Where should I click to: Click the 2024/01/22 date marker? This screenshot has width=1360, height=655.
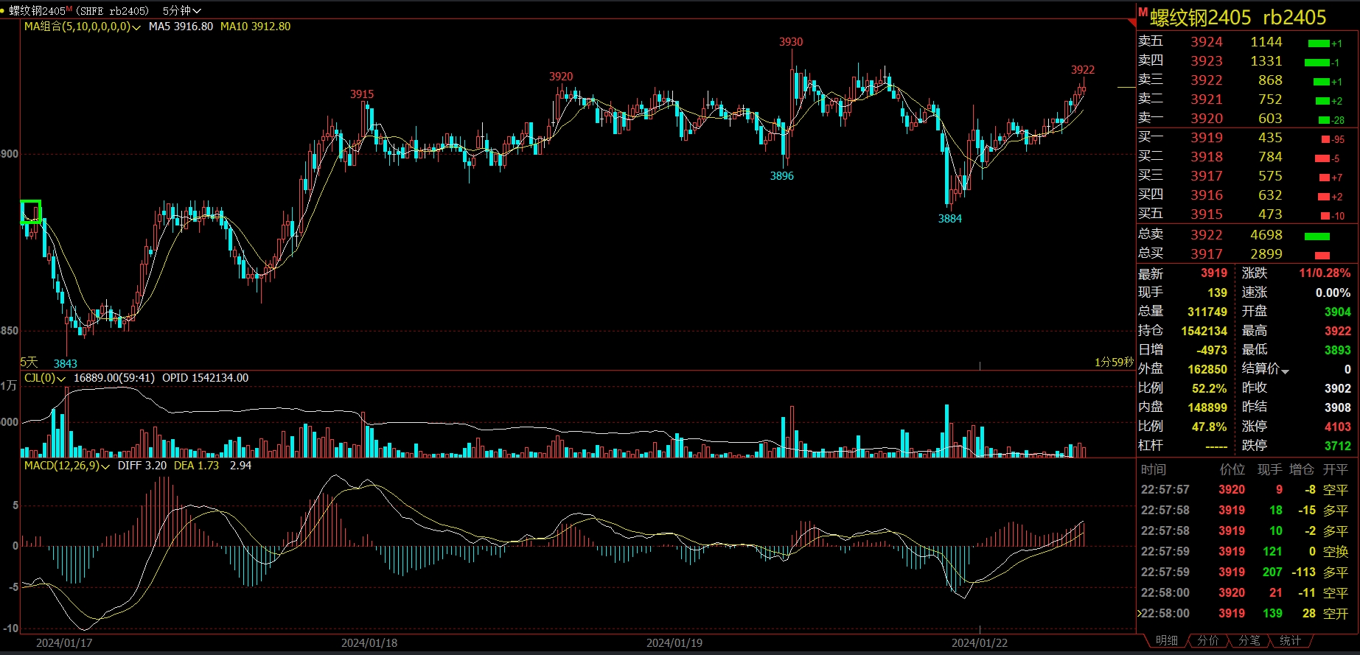(x=980, y=642)
